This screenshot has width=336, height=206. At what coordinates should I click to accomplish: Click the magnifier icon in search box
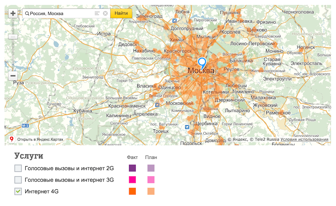(27, 14)
